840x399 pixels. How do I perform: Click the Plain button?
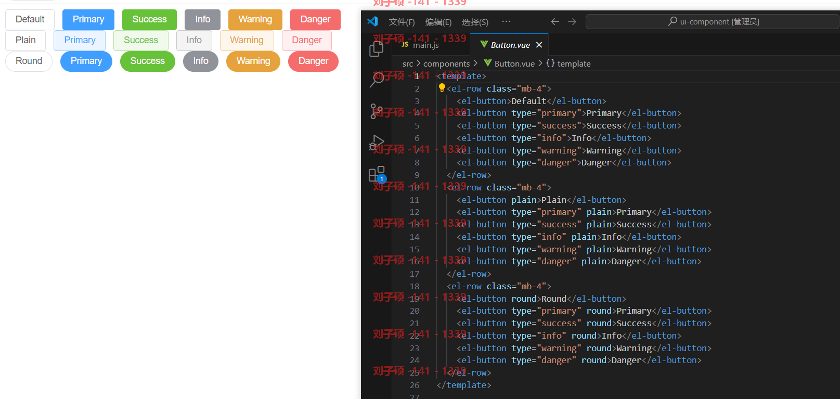25,40
